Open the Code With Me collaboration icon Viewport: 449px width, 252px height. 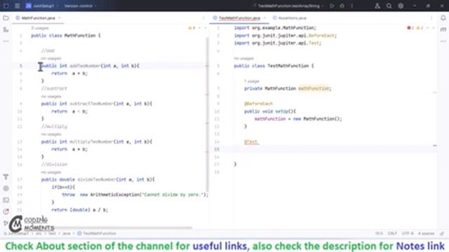tap(377, 6)
